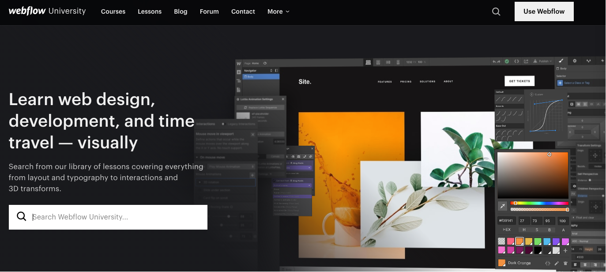The image size is (606, 272).
Task: Select the pink color swatch
Action: click(511, 242)
